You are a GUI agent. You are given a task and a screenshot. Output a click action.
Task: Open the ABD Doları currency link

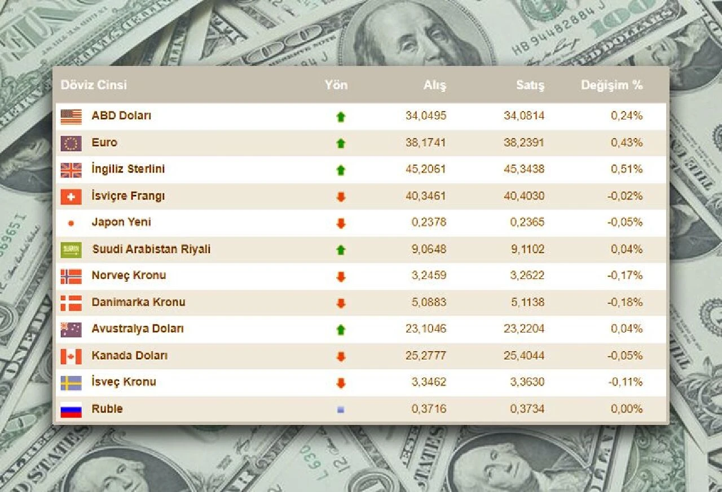121,116
